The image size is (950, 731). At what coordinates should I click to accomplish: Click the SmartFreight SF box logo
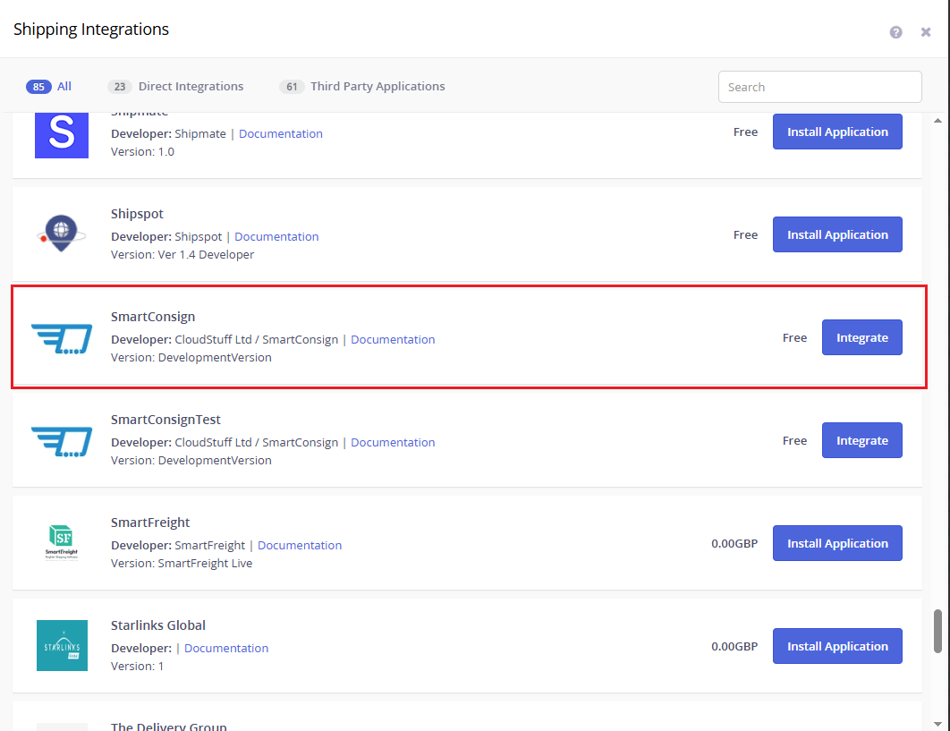tap(61, 542)
